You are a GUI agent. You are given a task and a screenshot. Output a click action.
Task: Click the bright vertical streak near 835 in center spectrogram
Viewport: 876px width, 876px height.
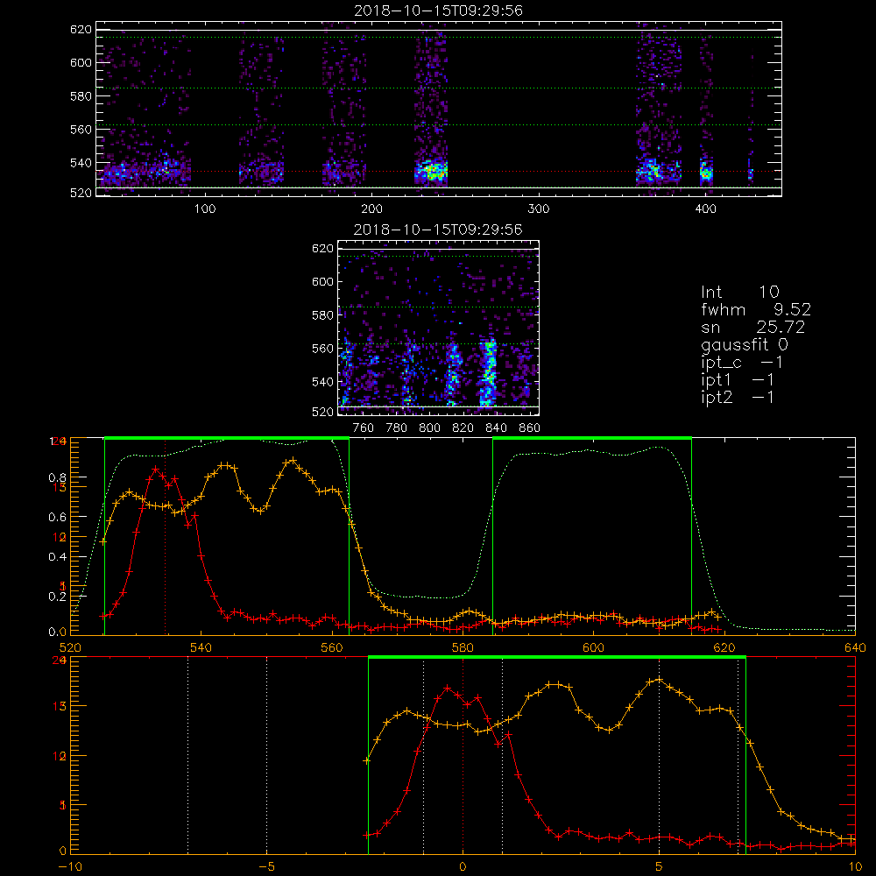pyautogui.click(x=489, y=371)
